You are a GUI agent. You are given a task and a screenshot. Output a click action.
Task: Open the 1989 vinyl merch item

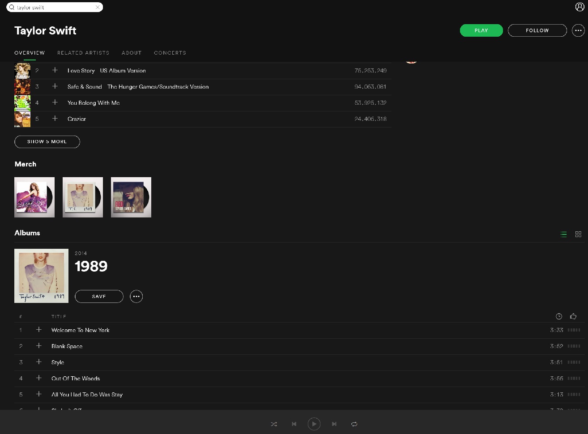(x=83, y=197)
